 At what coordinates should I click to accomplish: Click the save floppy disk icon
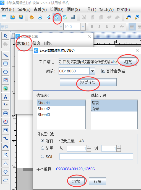pos(21,17)
